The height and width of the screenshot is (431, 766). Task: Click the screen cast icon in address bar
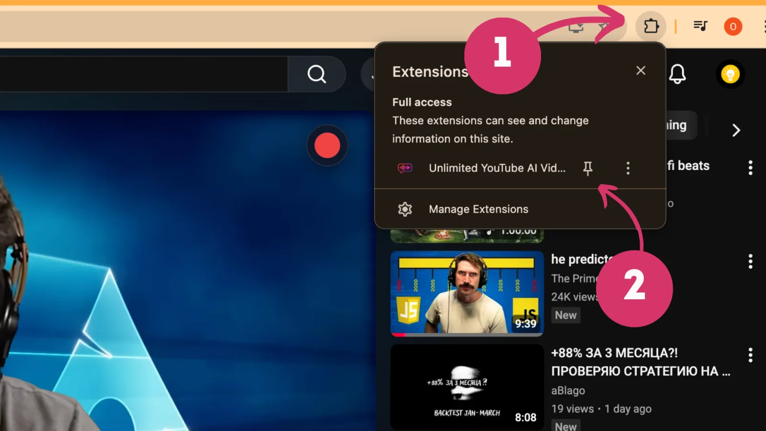(576, 27)
